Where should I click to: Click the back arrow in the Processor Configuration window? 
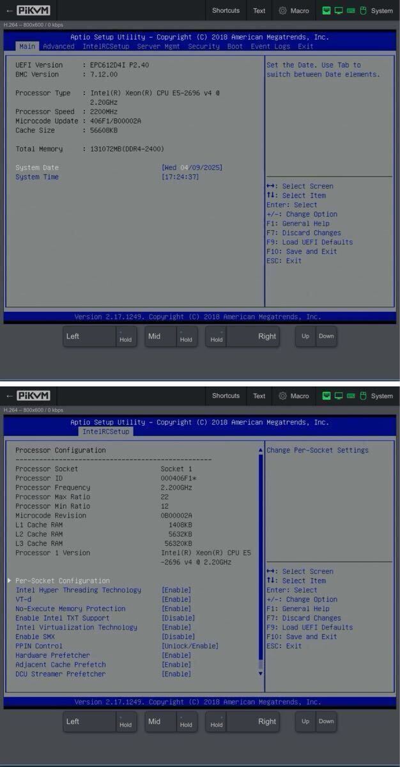point(9,396)
